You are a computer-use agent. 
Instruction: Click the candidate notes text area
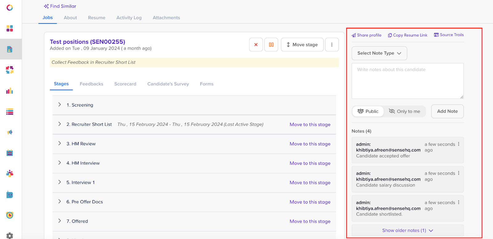[x=408, y=81]
